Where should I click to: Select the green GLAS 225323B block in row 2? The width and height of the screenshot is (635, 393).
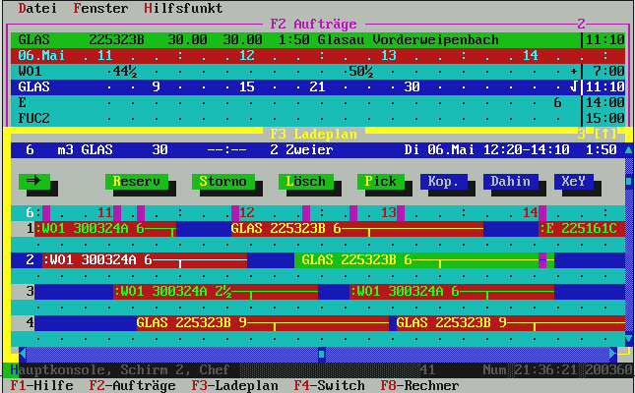coord(415,260)
